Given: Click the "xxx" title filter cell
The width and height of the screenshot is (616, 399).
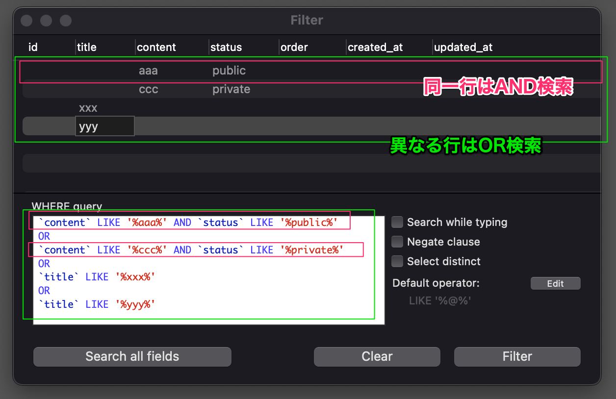Looking at the screenshot, I should tap(88, 108).
